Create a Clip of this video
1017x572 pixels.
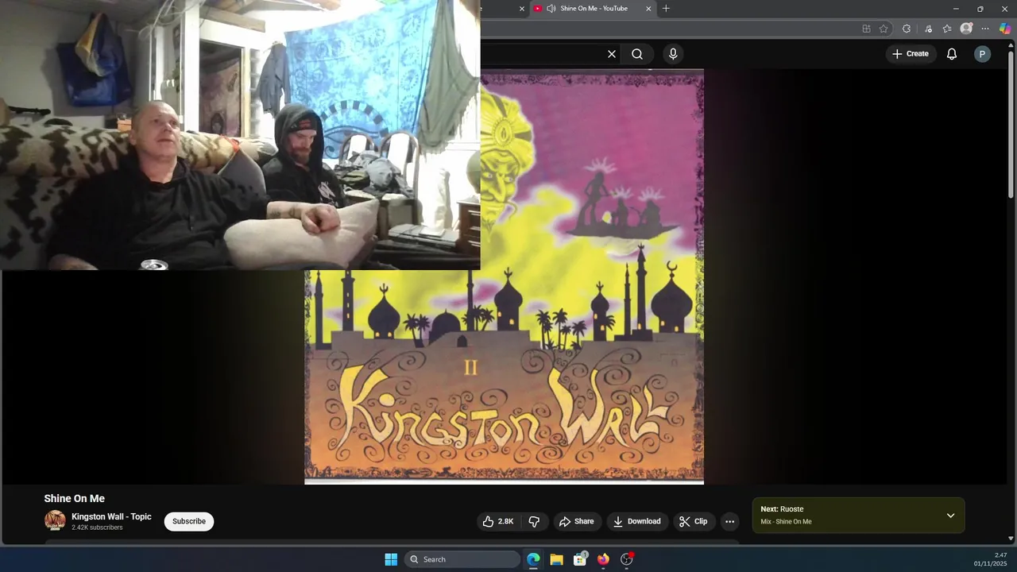pyautogui.click(x=693, y=521)
